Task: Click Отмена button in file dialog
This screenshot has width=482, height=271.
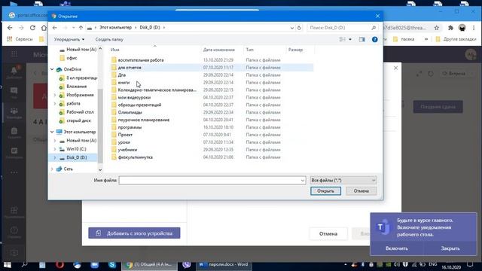Action: [x=361, y=191]
